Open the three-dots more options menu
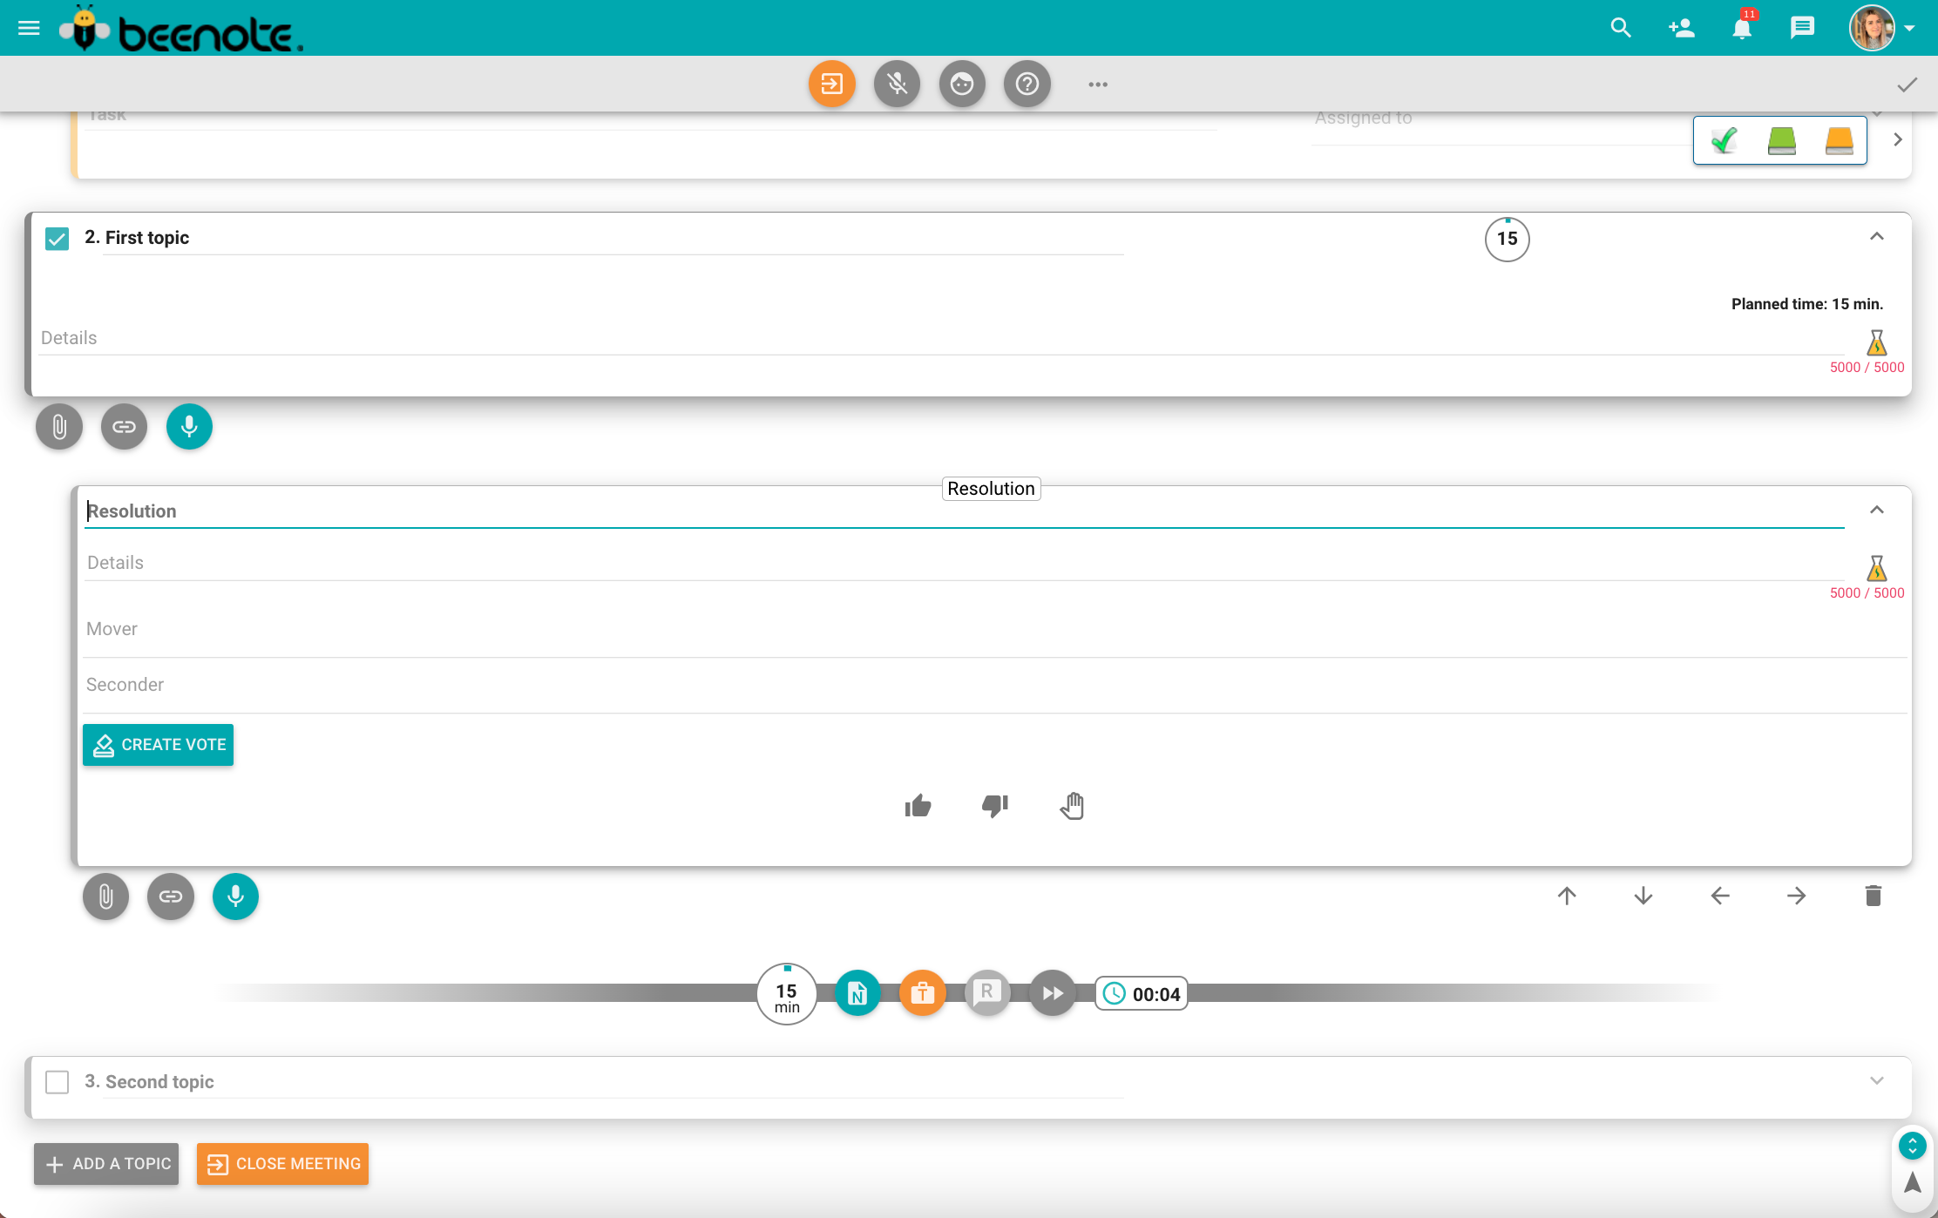Image resolution: width=1938 pixels, height=1218 pixels. pos(1097,85)
